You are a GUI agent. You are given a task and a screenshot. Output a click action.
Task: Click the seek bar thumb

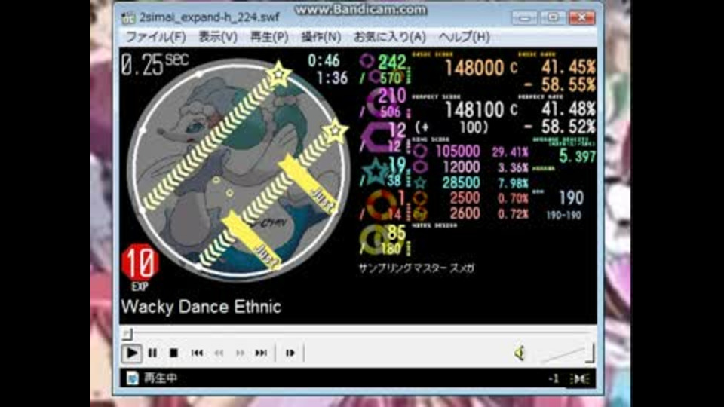coord(127,333)
